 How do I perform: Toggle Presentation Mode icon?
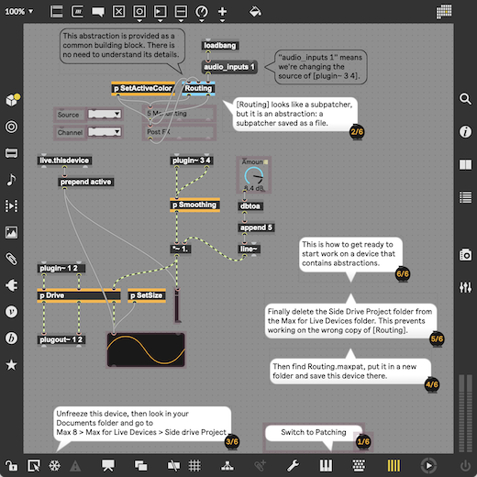coord(107,466)
